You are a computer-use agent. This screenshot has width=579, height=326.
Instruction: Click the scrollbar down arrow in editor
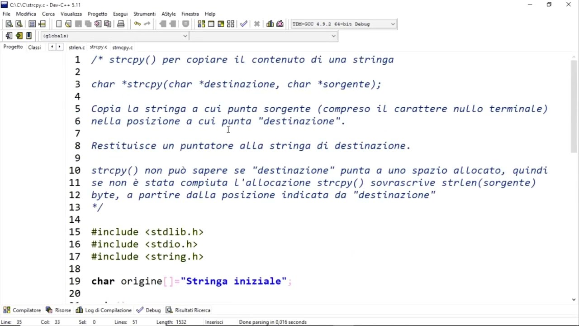pos(574,299)
